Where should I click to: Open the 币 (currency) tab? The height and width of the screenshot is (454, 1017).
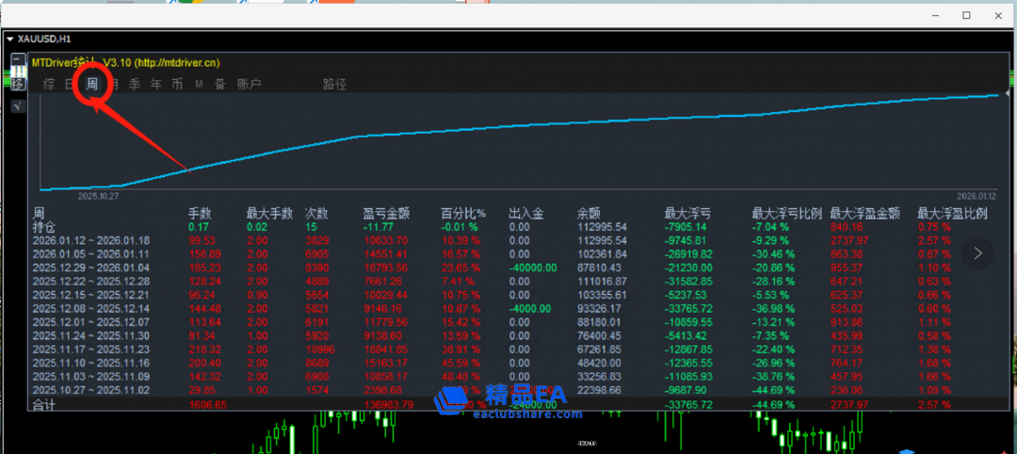point(177,85)
